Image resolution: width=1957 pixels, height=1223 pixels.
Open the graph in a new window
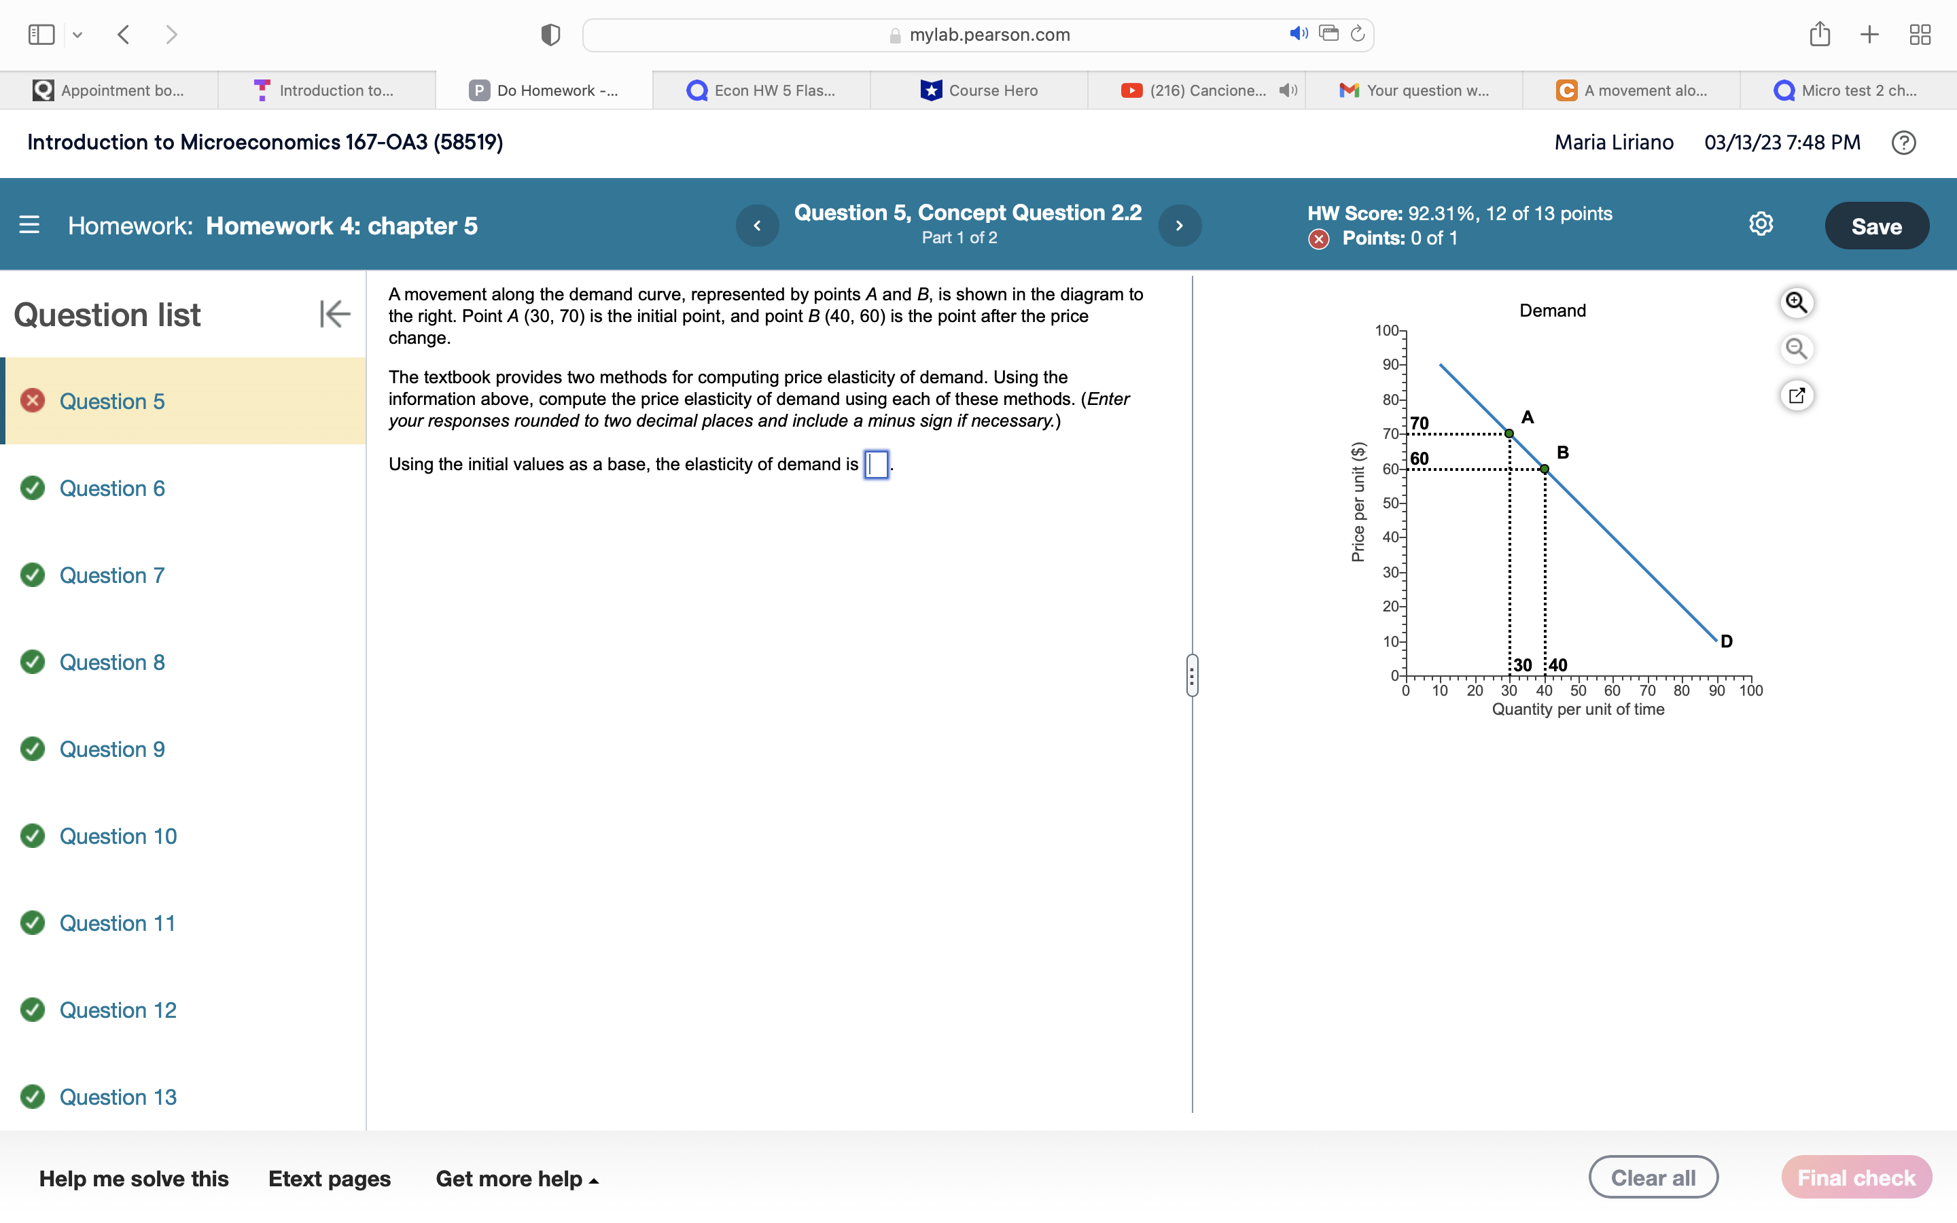pyautogui.click(x=1798, y=395)
